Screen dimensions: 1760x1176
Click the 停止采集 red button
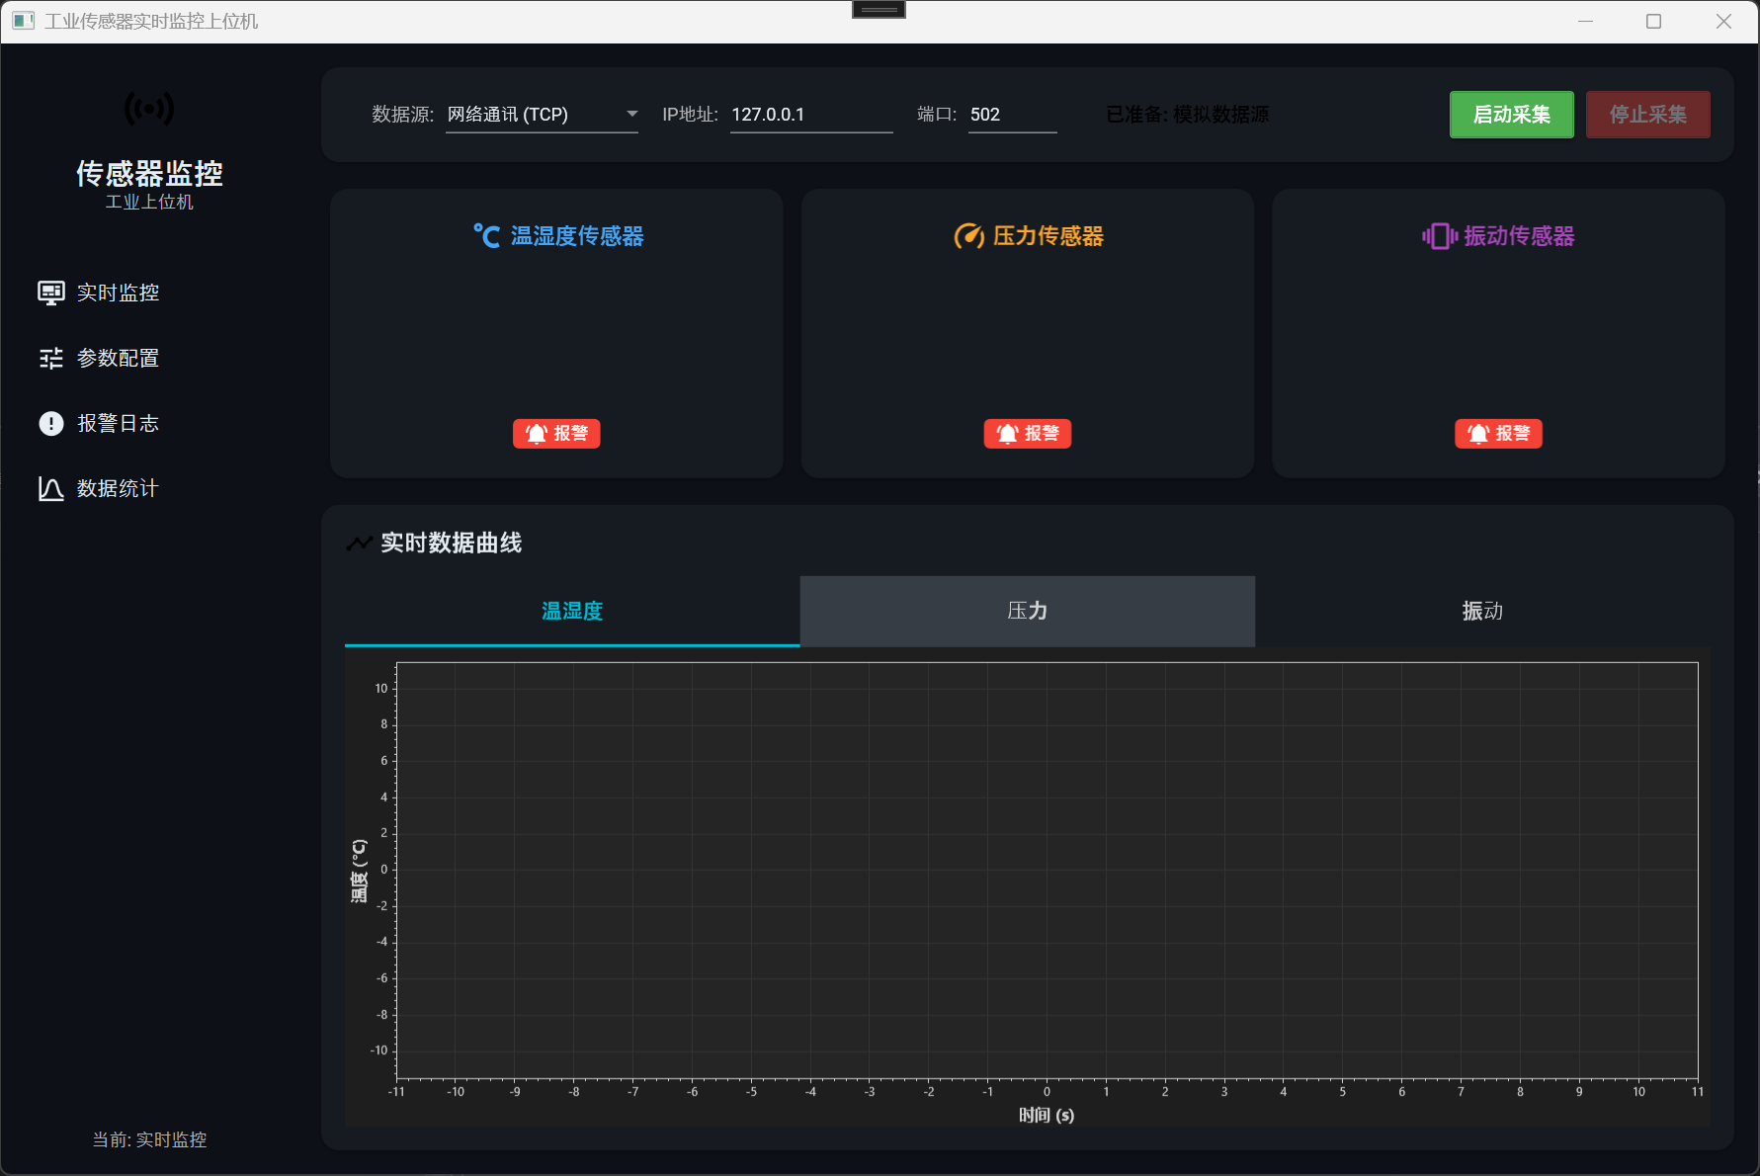tap(1648, 115)
